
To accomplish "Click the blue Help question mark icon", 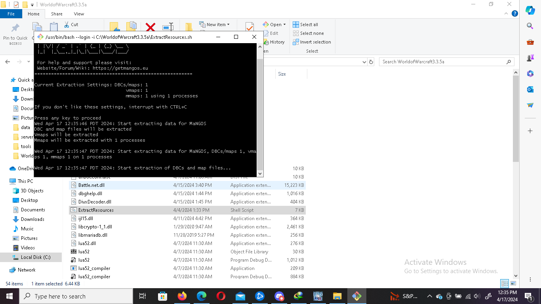I will [x=515, y=14].
